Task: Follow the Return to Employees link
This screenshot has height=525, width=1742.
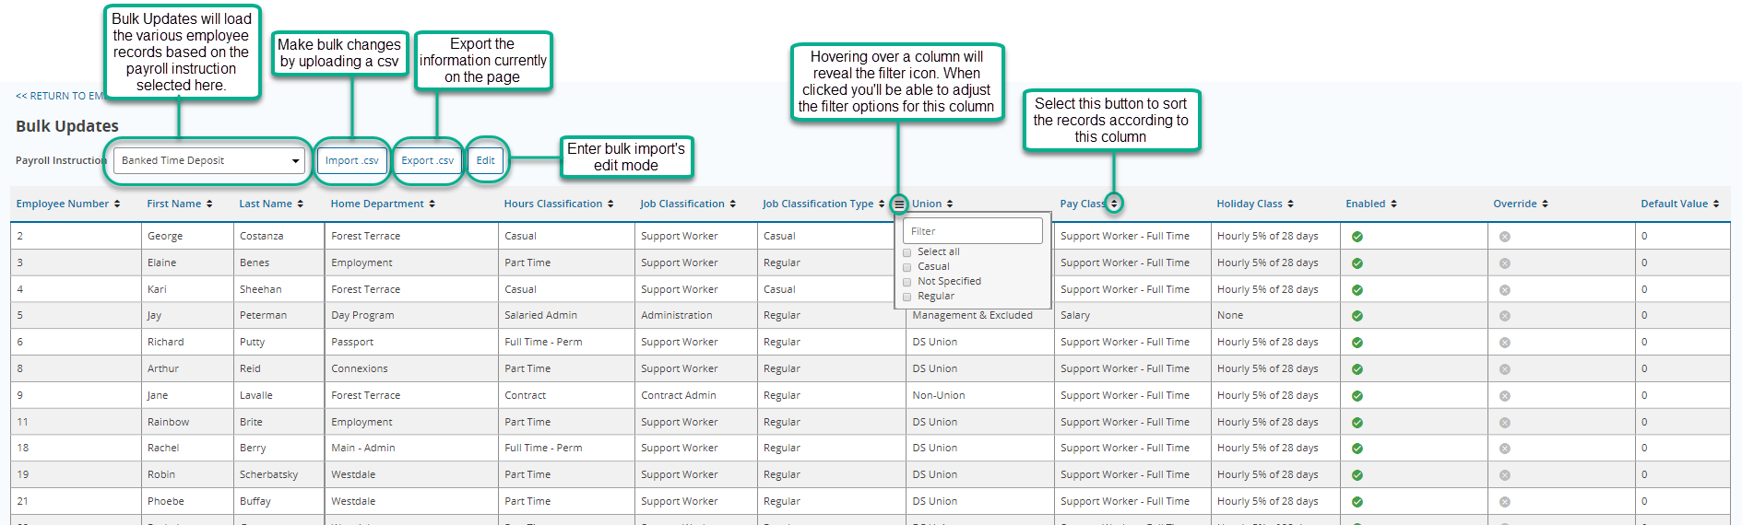Action: (x=60, y=96)
